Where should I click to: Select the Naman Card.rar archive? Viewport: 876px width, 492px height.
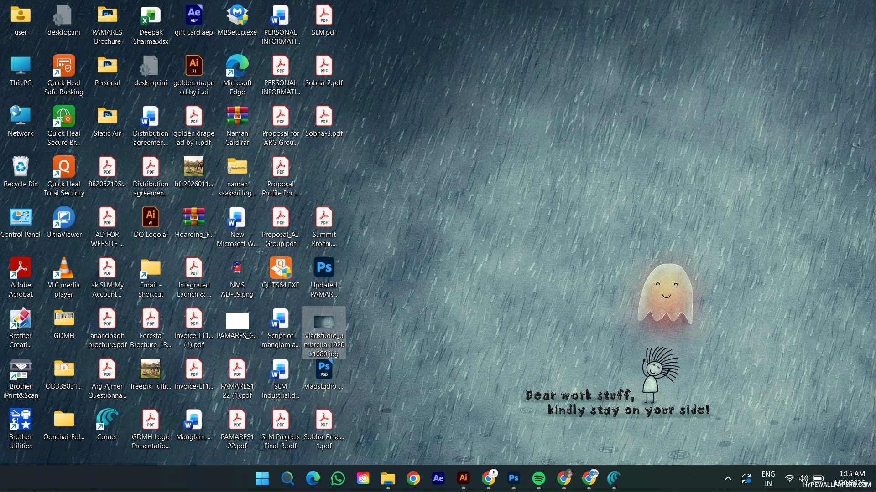[237, 117]
